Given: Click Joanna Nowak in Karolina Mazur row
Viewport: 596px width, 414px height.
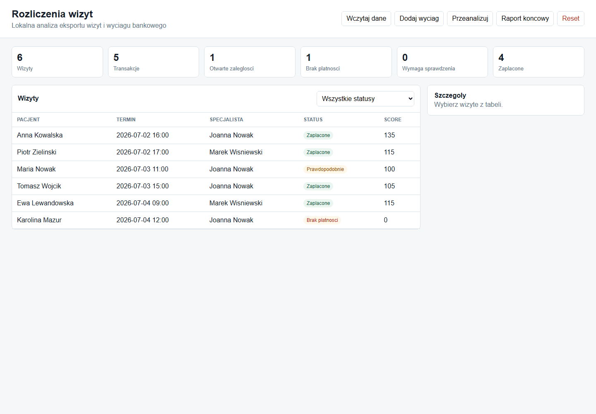Looking at the screenshot, I should pos(231,220).
